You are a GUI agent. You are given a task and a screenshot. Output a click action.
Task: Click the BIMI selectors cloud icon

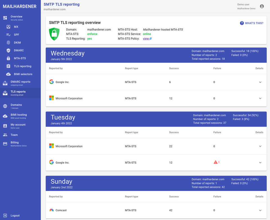[x=8, y=74]
